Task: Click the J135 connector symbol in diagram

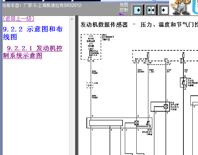Action: (90, 85)
